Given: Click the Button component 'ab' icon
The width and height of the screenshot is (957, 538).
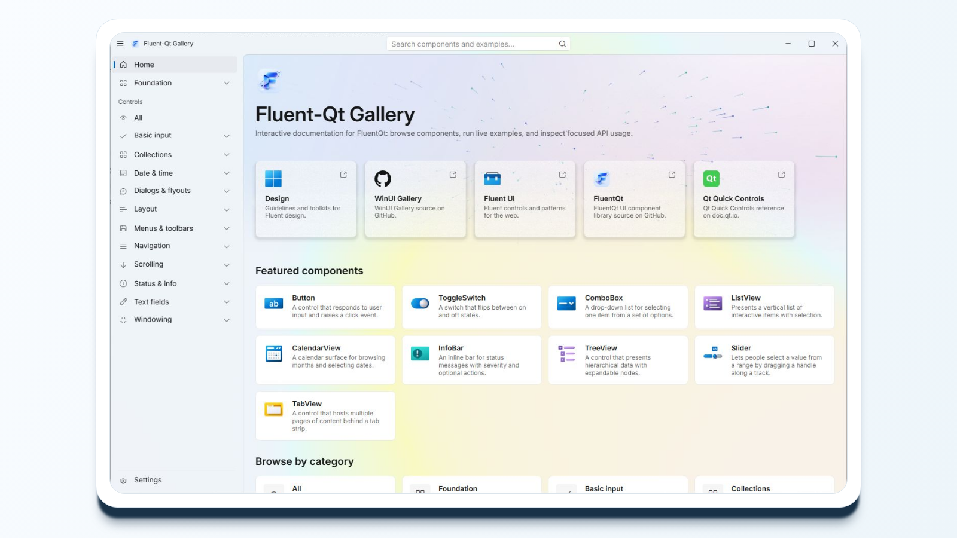Looking at the screenshot, I should click(274, 304).
